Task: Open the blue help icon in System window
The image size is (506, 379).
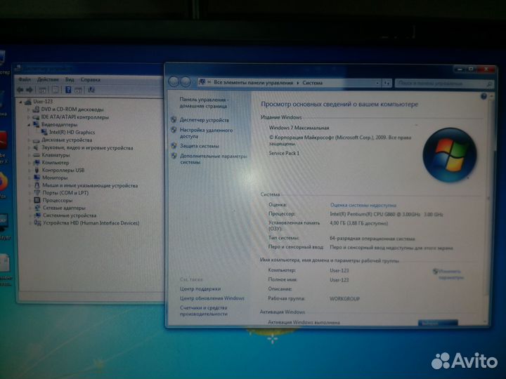Action: 483,96
